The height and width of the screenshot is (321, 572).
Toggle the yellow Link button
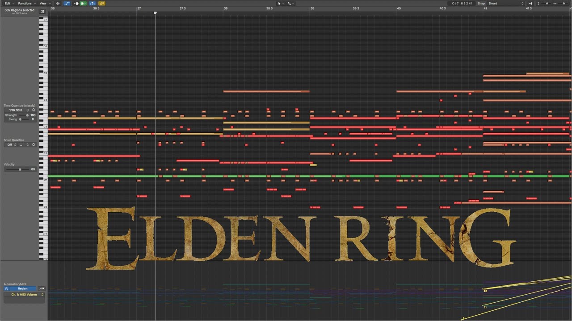[101, 4]
